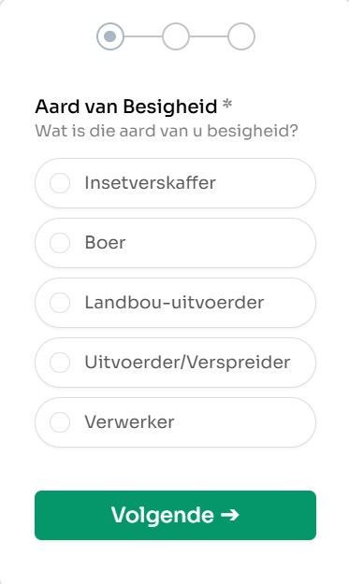Click the Verwerker label text
Viewport: 349px width, 584px height.
tap(129, 422)
